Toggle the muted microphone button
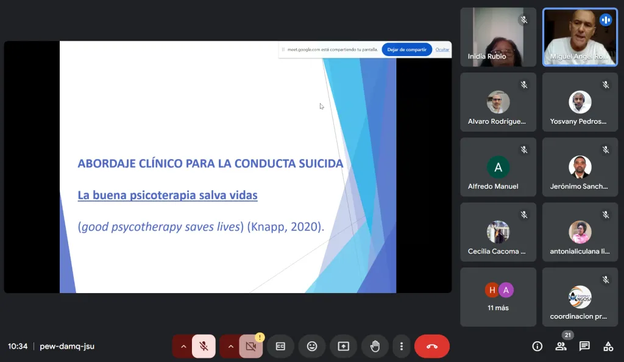This screenshot has height=362, width=624. point(204,346)
